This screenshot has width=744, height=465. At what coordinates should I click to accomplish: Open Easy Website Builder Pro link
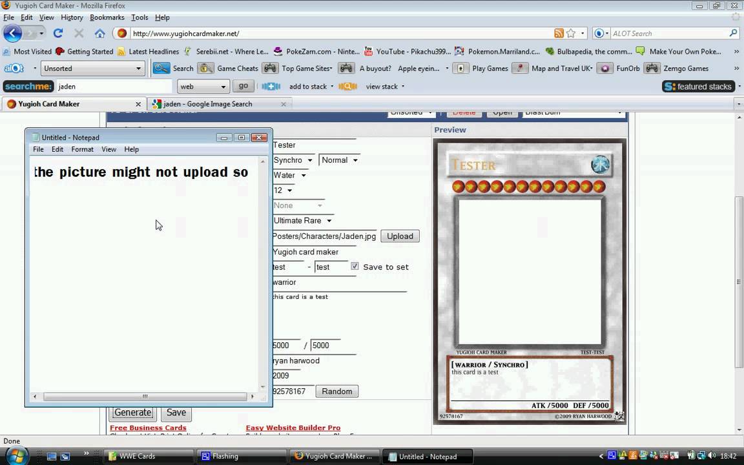point(293,428)
